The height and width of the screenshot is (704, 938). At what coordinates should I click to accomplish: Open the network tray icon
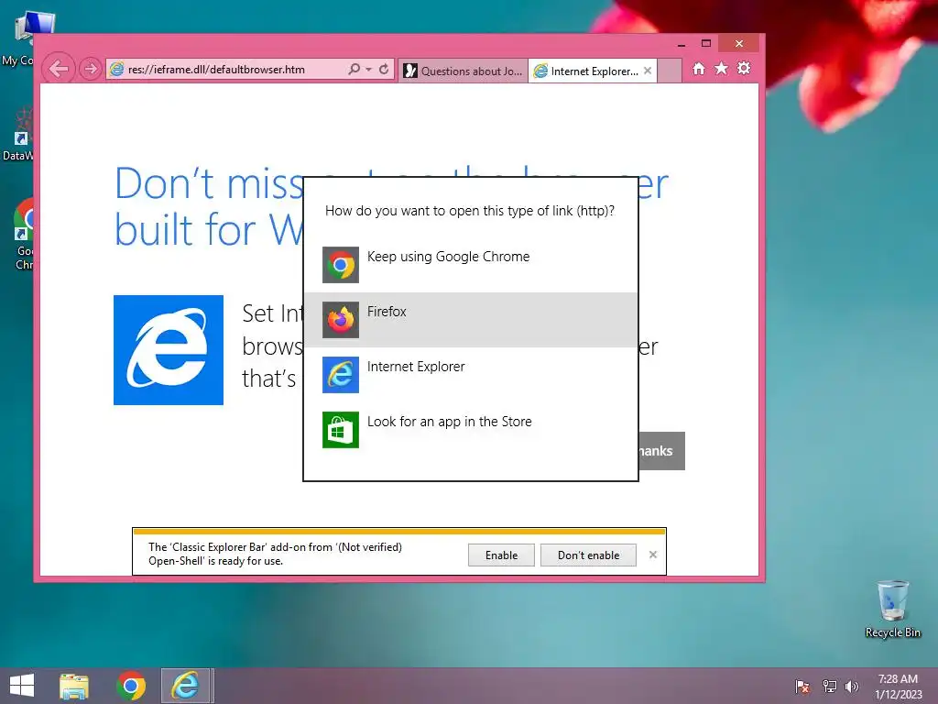pos(829,687)
